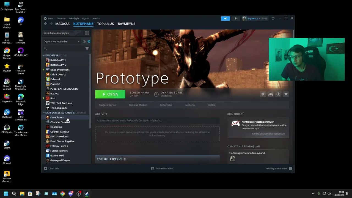The image size is (352, 198).
Task: Open Ubisoft Connect desktop shortcut
Action: pyautogui.click(x=7, y=84)
